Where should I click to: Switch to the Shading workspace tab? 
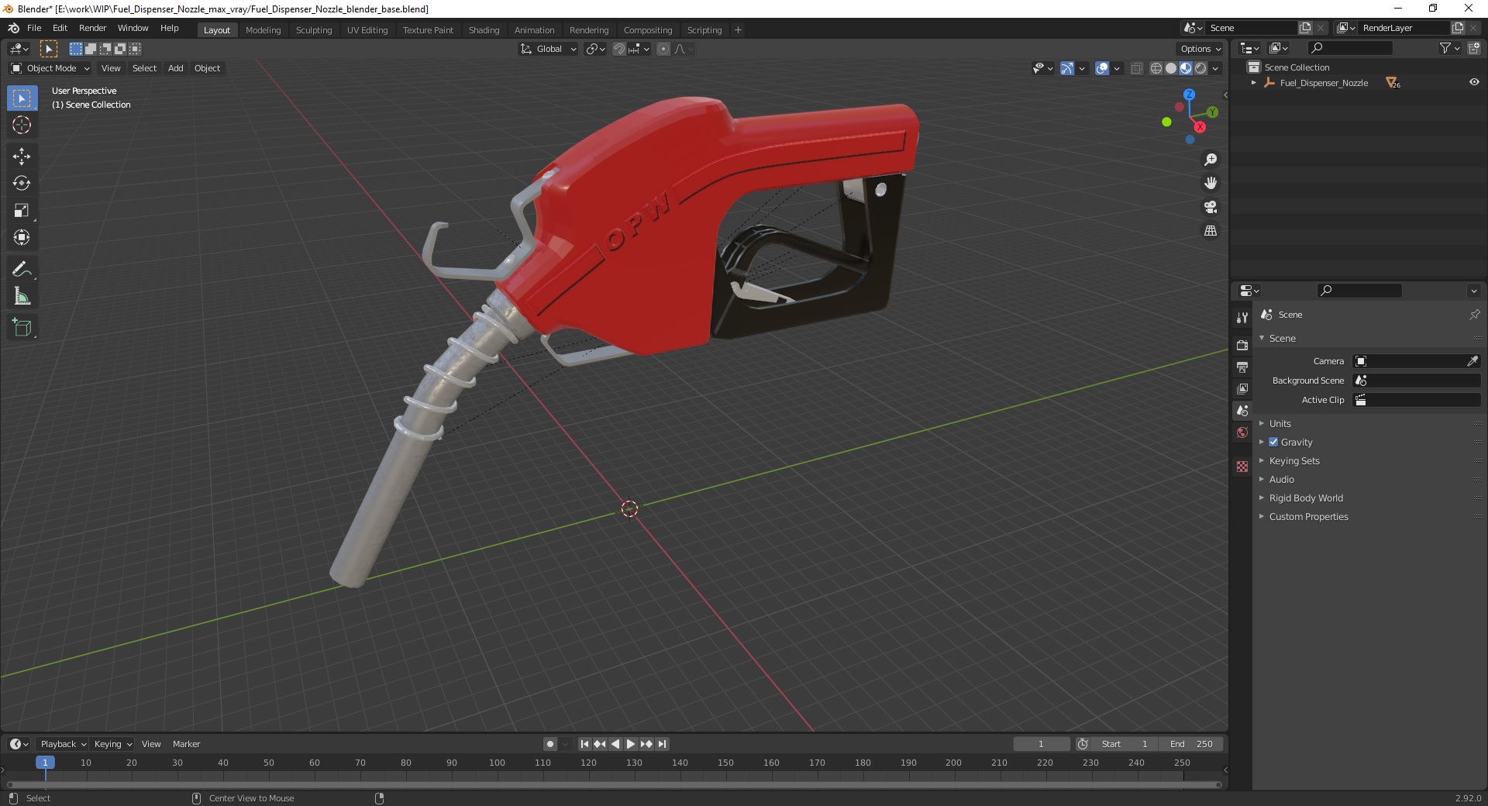[x=484, y=30]
